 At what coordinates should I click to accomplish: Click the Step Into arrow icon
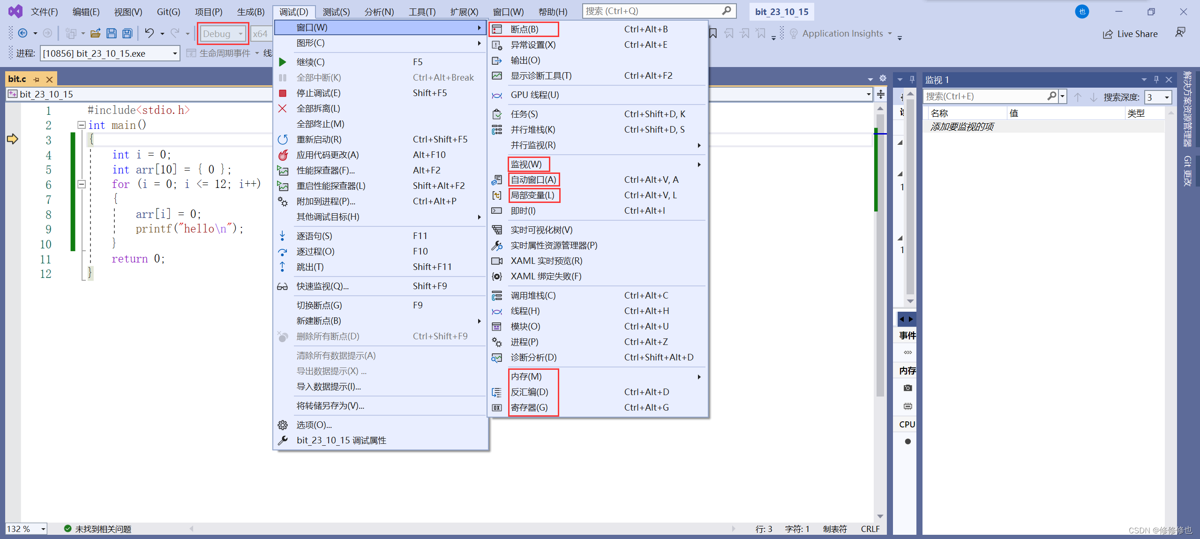tap(283, 236)
